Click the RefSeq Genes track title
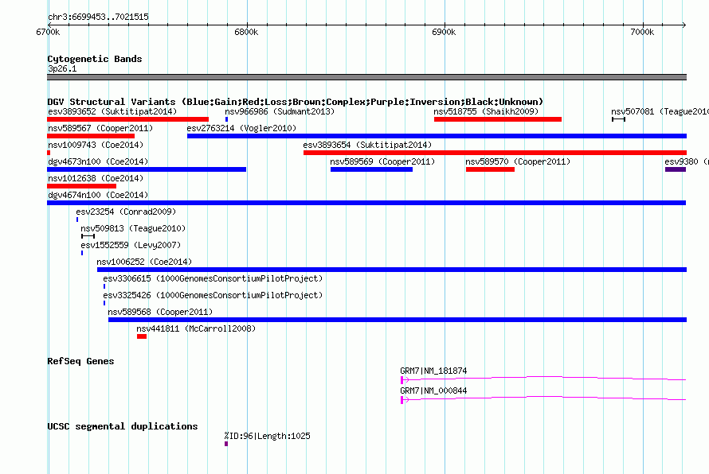The image size is (709, 474). [80, 361]
